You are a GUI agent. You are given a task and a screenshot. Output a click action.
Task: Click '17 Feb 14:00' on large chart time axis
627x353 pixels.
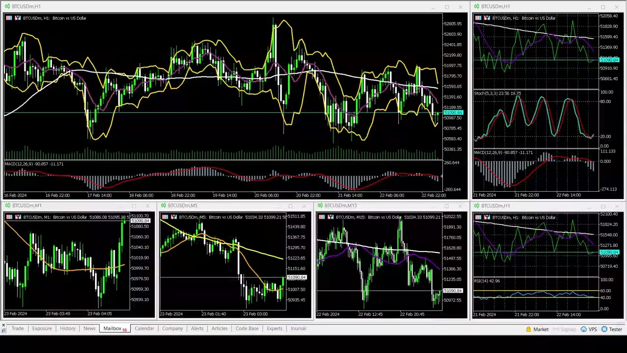click(x=99, y=195)
